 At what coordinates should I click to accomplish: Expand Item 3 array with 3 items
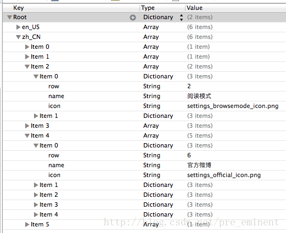pos(27,126)
